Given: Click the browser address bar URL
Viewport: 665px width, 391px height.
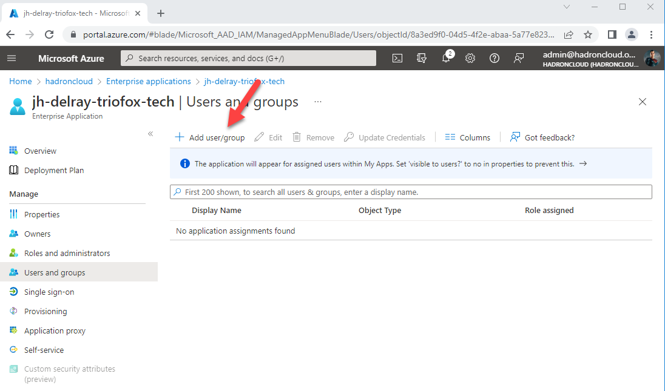Looking at the screenshot, I should pos(318,34).
